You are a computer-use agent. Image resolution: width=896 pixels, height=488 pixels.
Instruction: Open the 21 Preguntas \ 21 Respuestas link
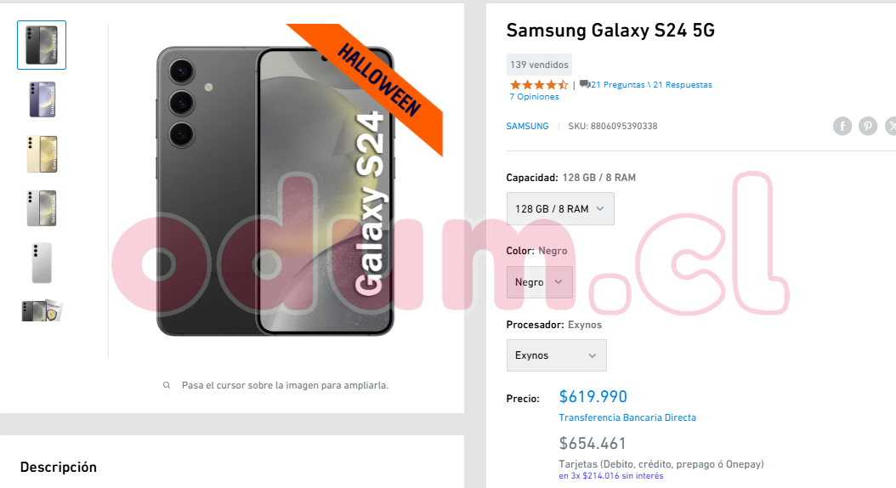pyautogui.click(x=651, y=84)
